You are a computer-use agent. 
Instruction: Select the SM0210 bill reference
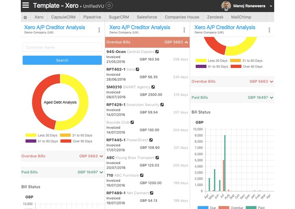(114, 87)
